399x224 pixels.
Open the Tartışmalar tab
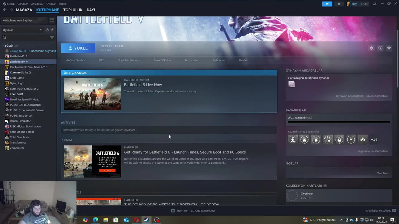point(191,60)
